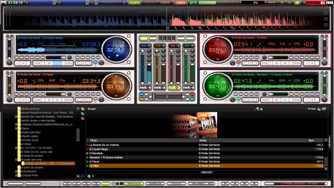334x188 pixels.
Task: Click the pitch slider on the 10 Kilos deck
Action: point(325,49)
